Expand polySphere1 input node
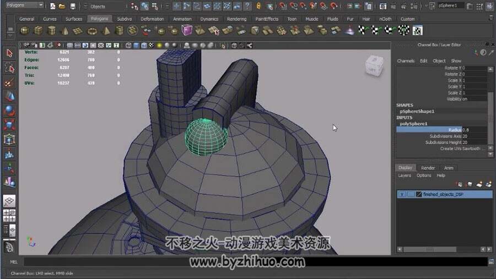 [x=413, y=124]
